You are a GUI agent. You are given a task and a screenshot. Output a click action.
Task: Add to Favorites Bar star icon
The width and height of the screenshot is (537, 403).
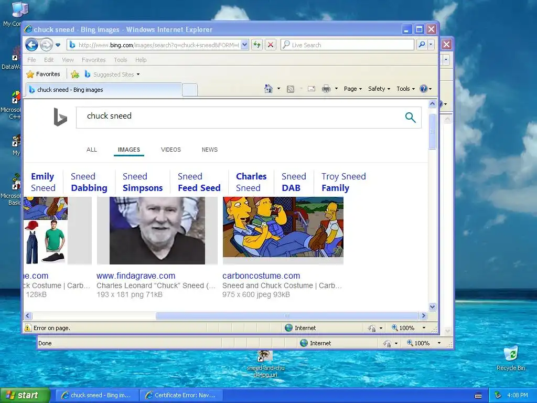point(74,74)
